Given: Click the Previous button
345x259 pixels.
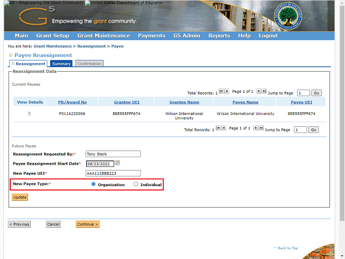Looking at the screenshot, I should coord(19,224).
